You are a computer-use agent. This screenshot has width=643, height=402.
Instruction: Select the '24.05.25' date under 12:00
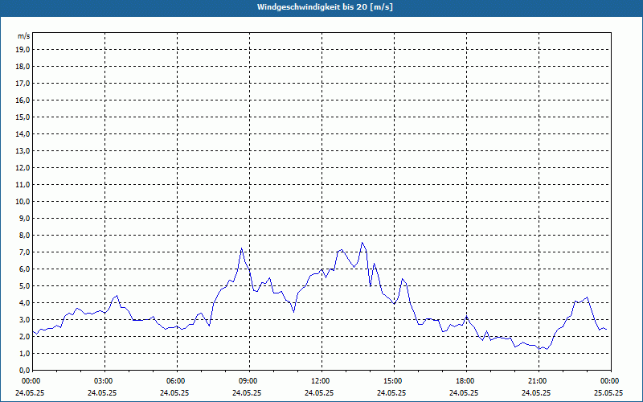319,392
